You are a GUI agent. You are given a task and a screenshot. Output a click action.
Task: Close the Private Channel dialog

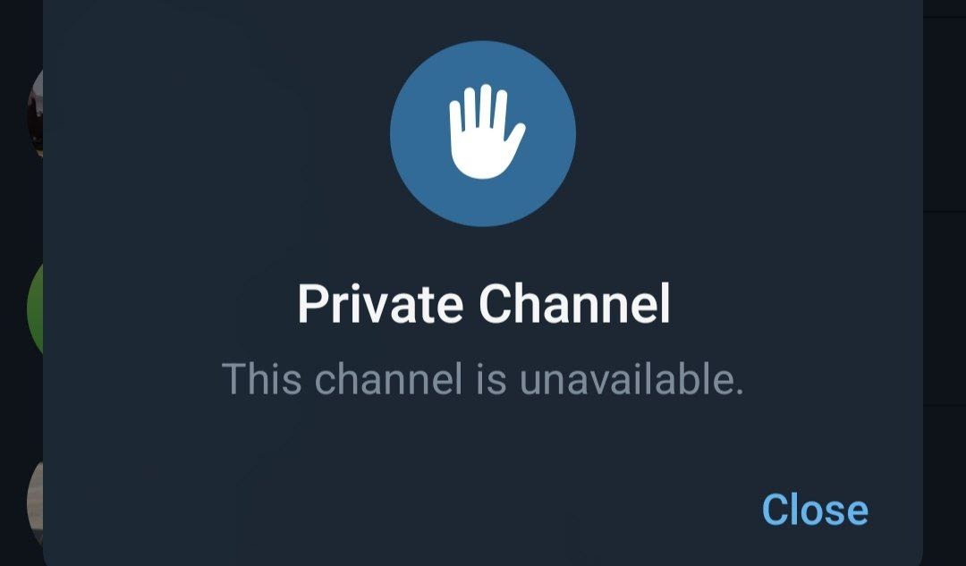815,510
